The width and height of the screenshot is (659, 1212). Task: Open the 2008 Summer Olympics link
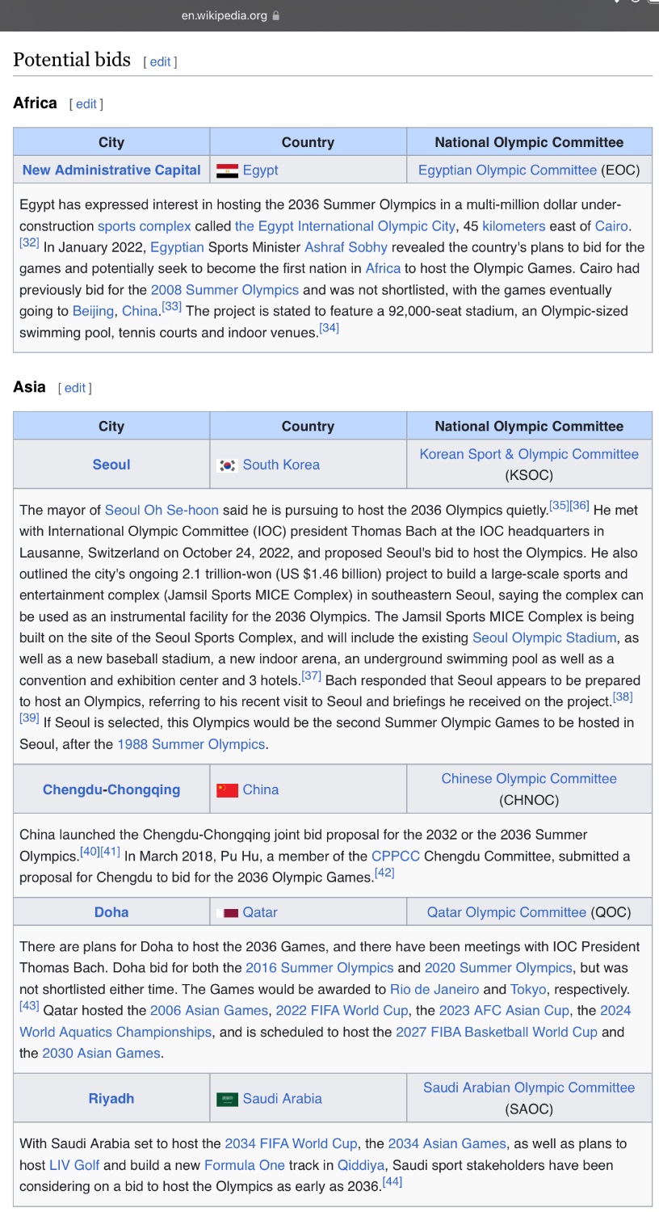[x=225, y=289]
